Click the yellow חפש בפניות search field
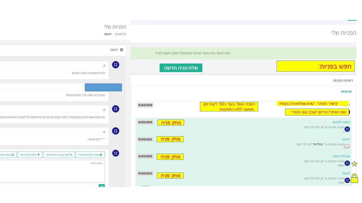362x203 pixels. coord(316,66)
